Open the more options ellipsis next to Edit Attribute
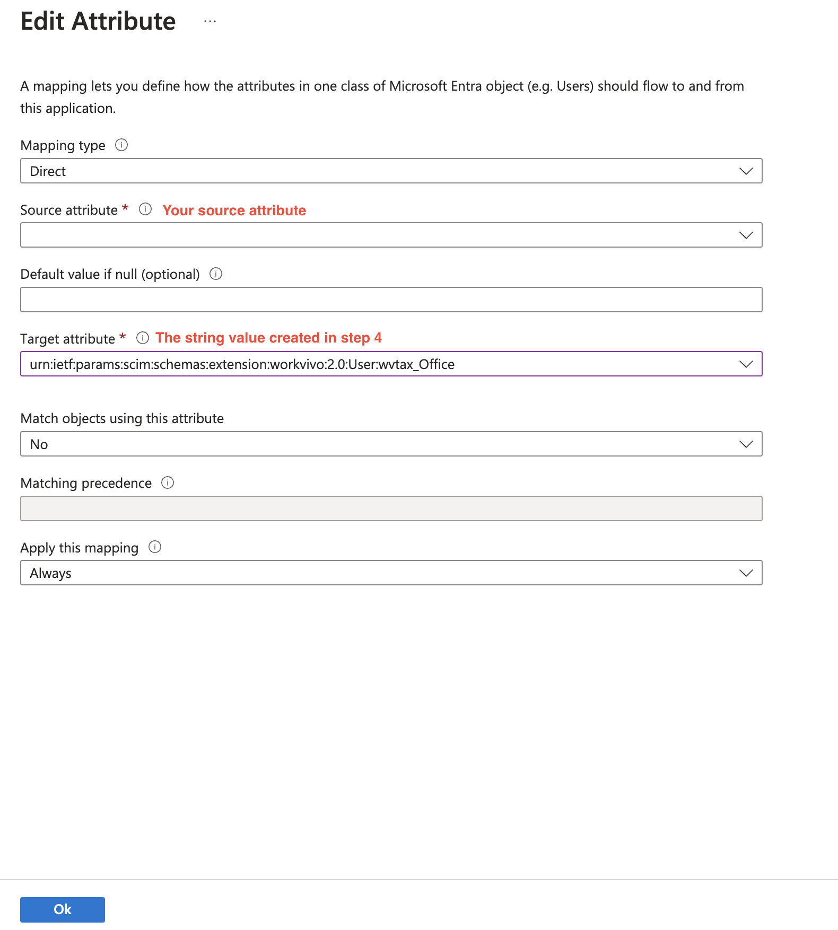The width and height of the screenshot is (838, 930). (x=210, y=22)
